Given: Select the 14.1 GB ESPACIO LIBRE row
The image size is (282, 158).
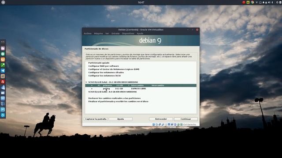Looking at the screenshot, I should pyautogui.click(x=141, y=89).
